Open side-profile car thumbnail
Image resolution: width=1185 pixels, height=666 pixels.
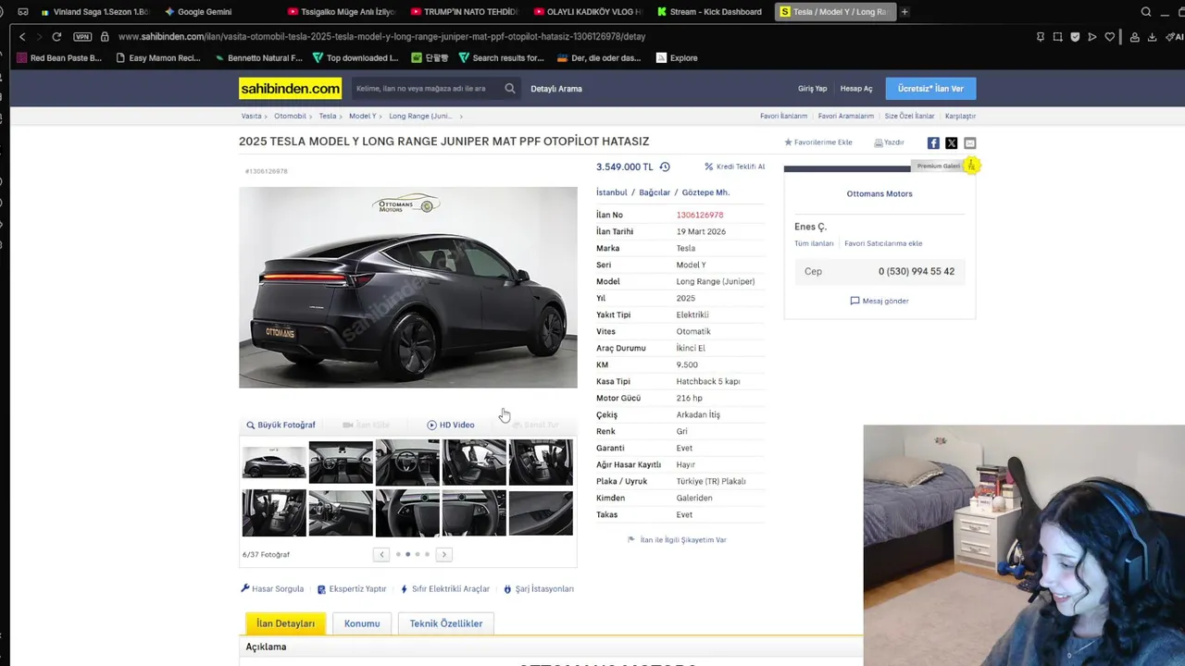(274, 462)
